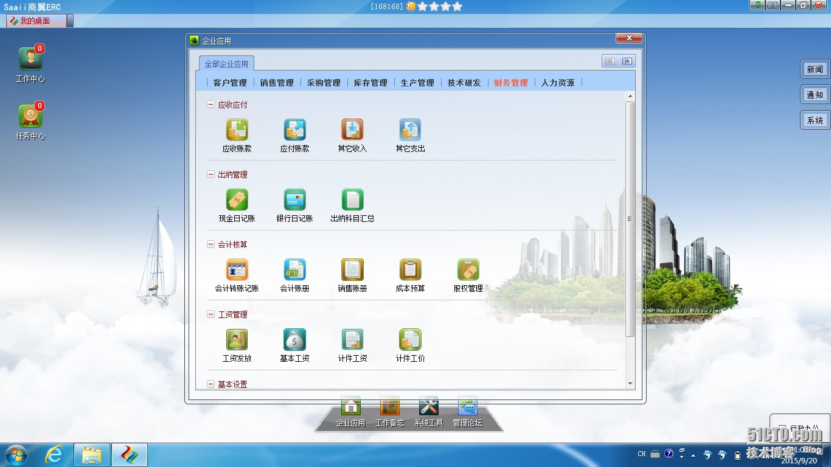Open Internet Explorer from taskbar
The width and height of the screenshot is (831, 467).
[54, 455]
